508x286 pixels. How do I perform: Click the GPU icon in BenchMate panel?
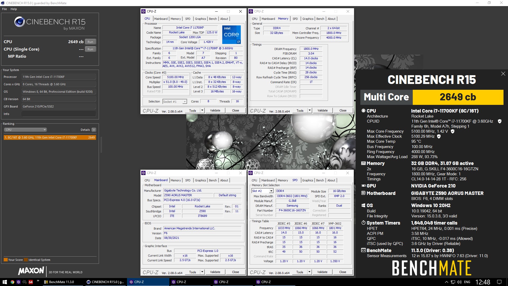[x=364, y=186]
